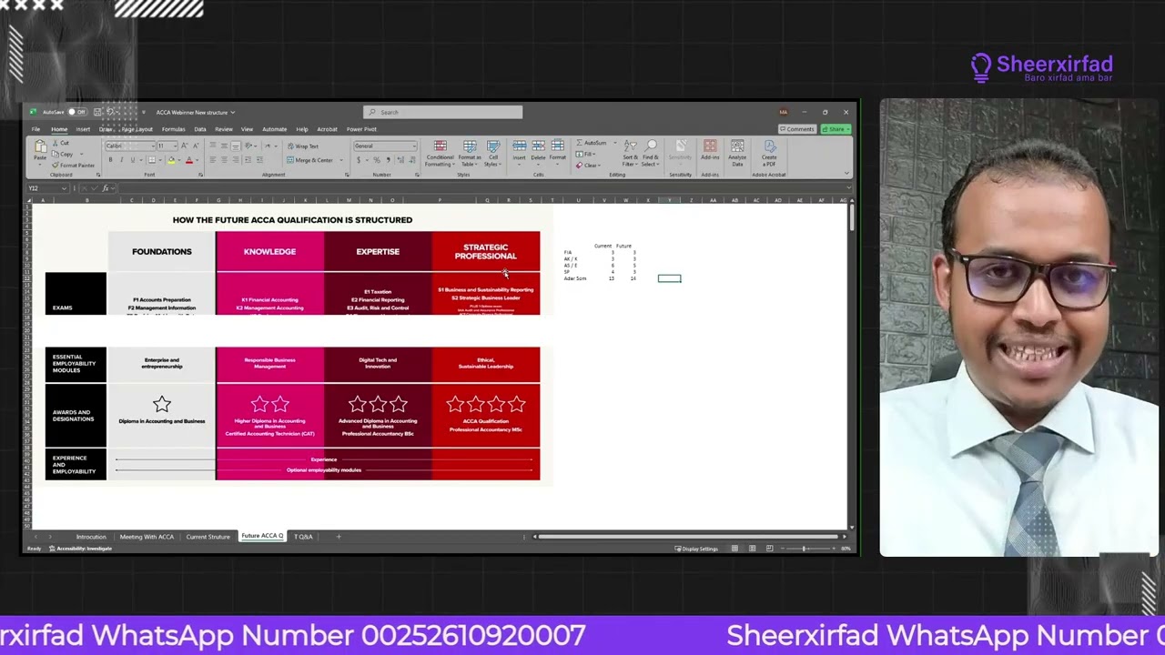1165x655 pixels.
Task: Go to the Data ribbon tab
Action: point(200,129)
